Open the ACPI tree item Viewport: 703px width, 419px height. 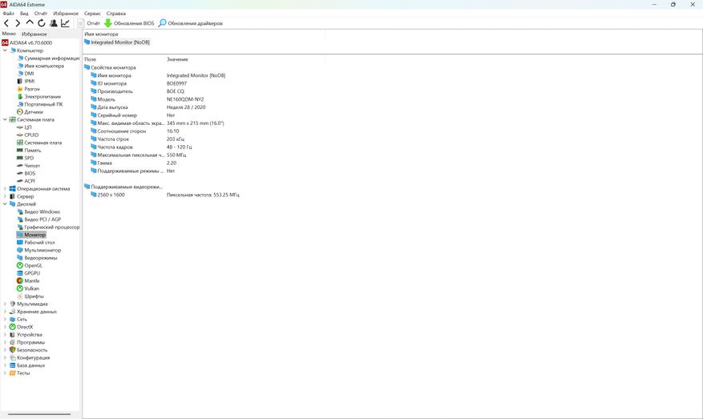[x=26, y=181]
